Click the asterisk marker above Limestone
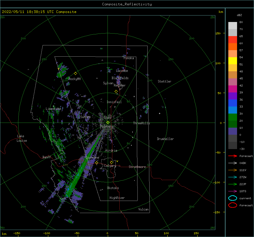Image resolution: width=254 pixels, height=237 pixels. point(53,106)
